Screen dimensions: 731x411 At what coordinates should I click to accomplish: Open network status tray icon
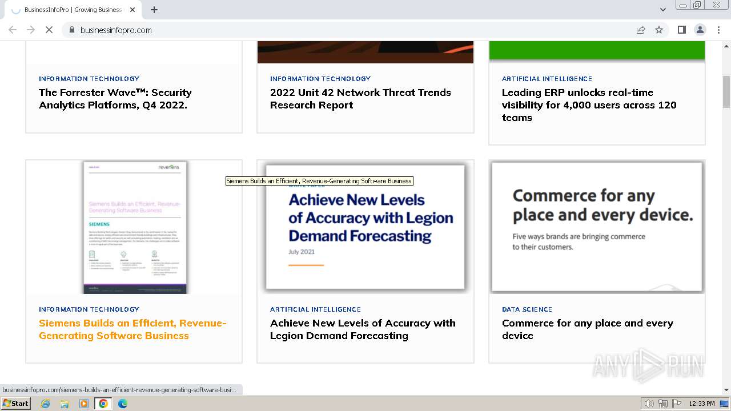point(663,404)
